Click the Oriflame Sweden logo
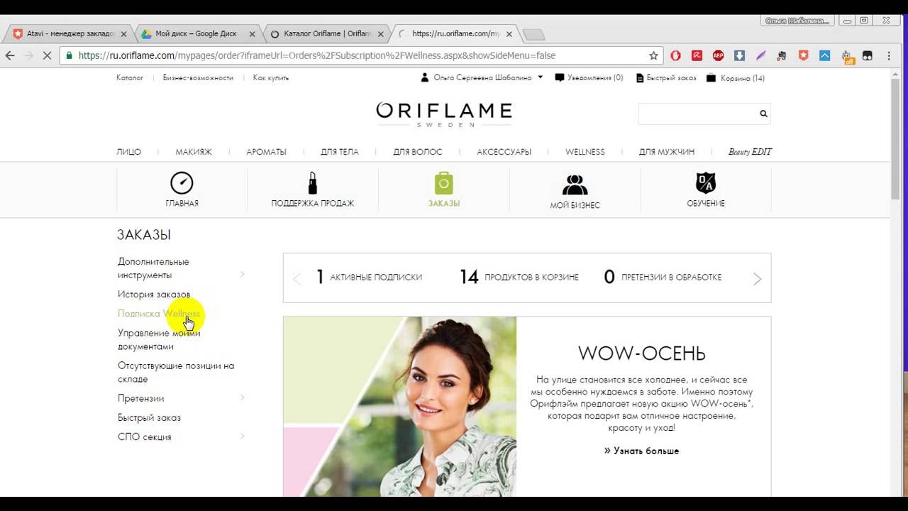Screen dimensions: 908x511 (444, 114)
